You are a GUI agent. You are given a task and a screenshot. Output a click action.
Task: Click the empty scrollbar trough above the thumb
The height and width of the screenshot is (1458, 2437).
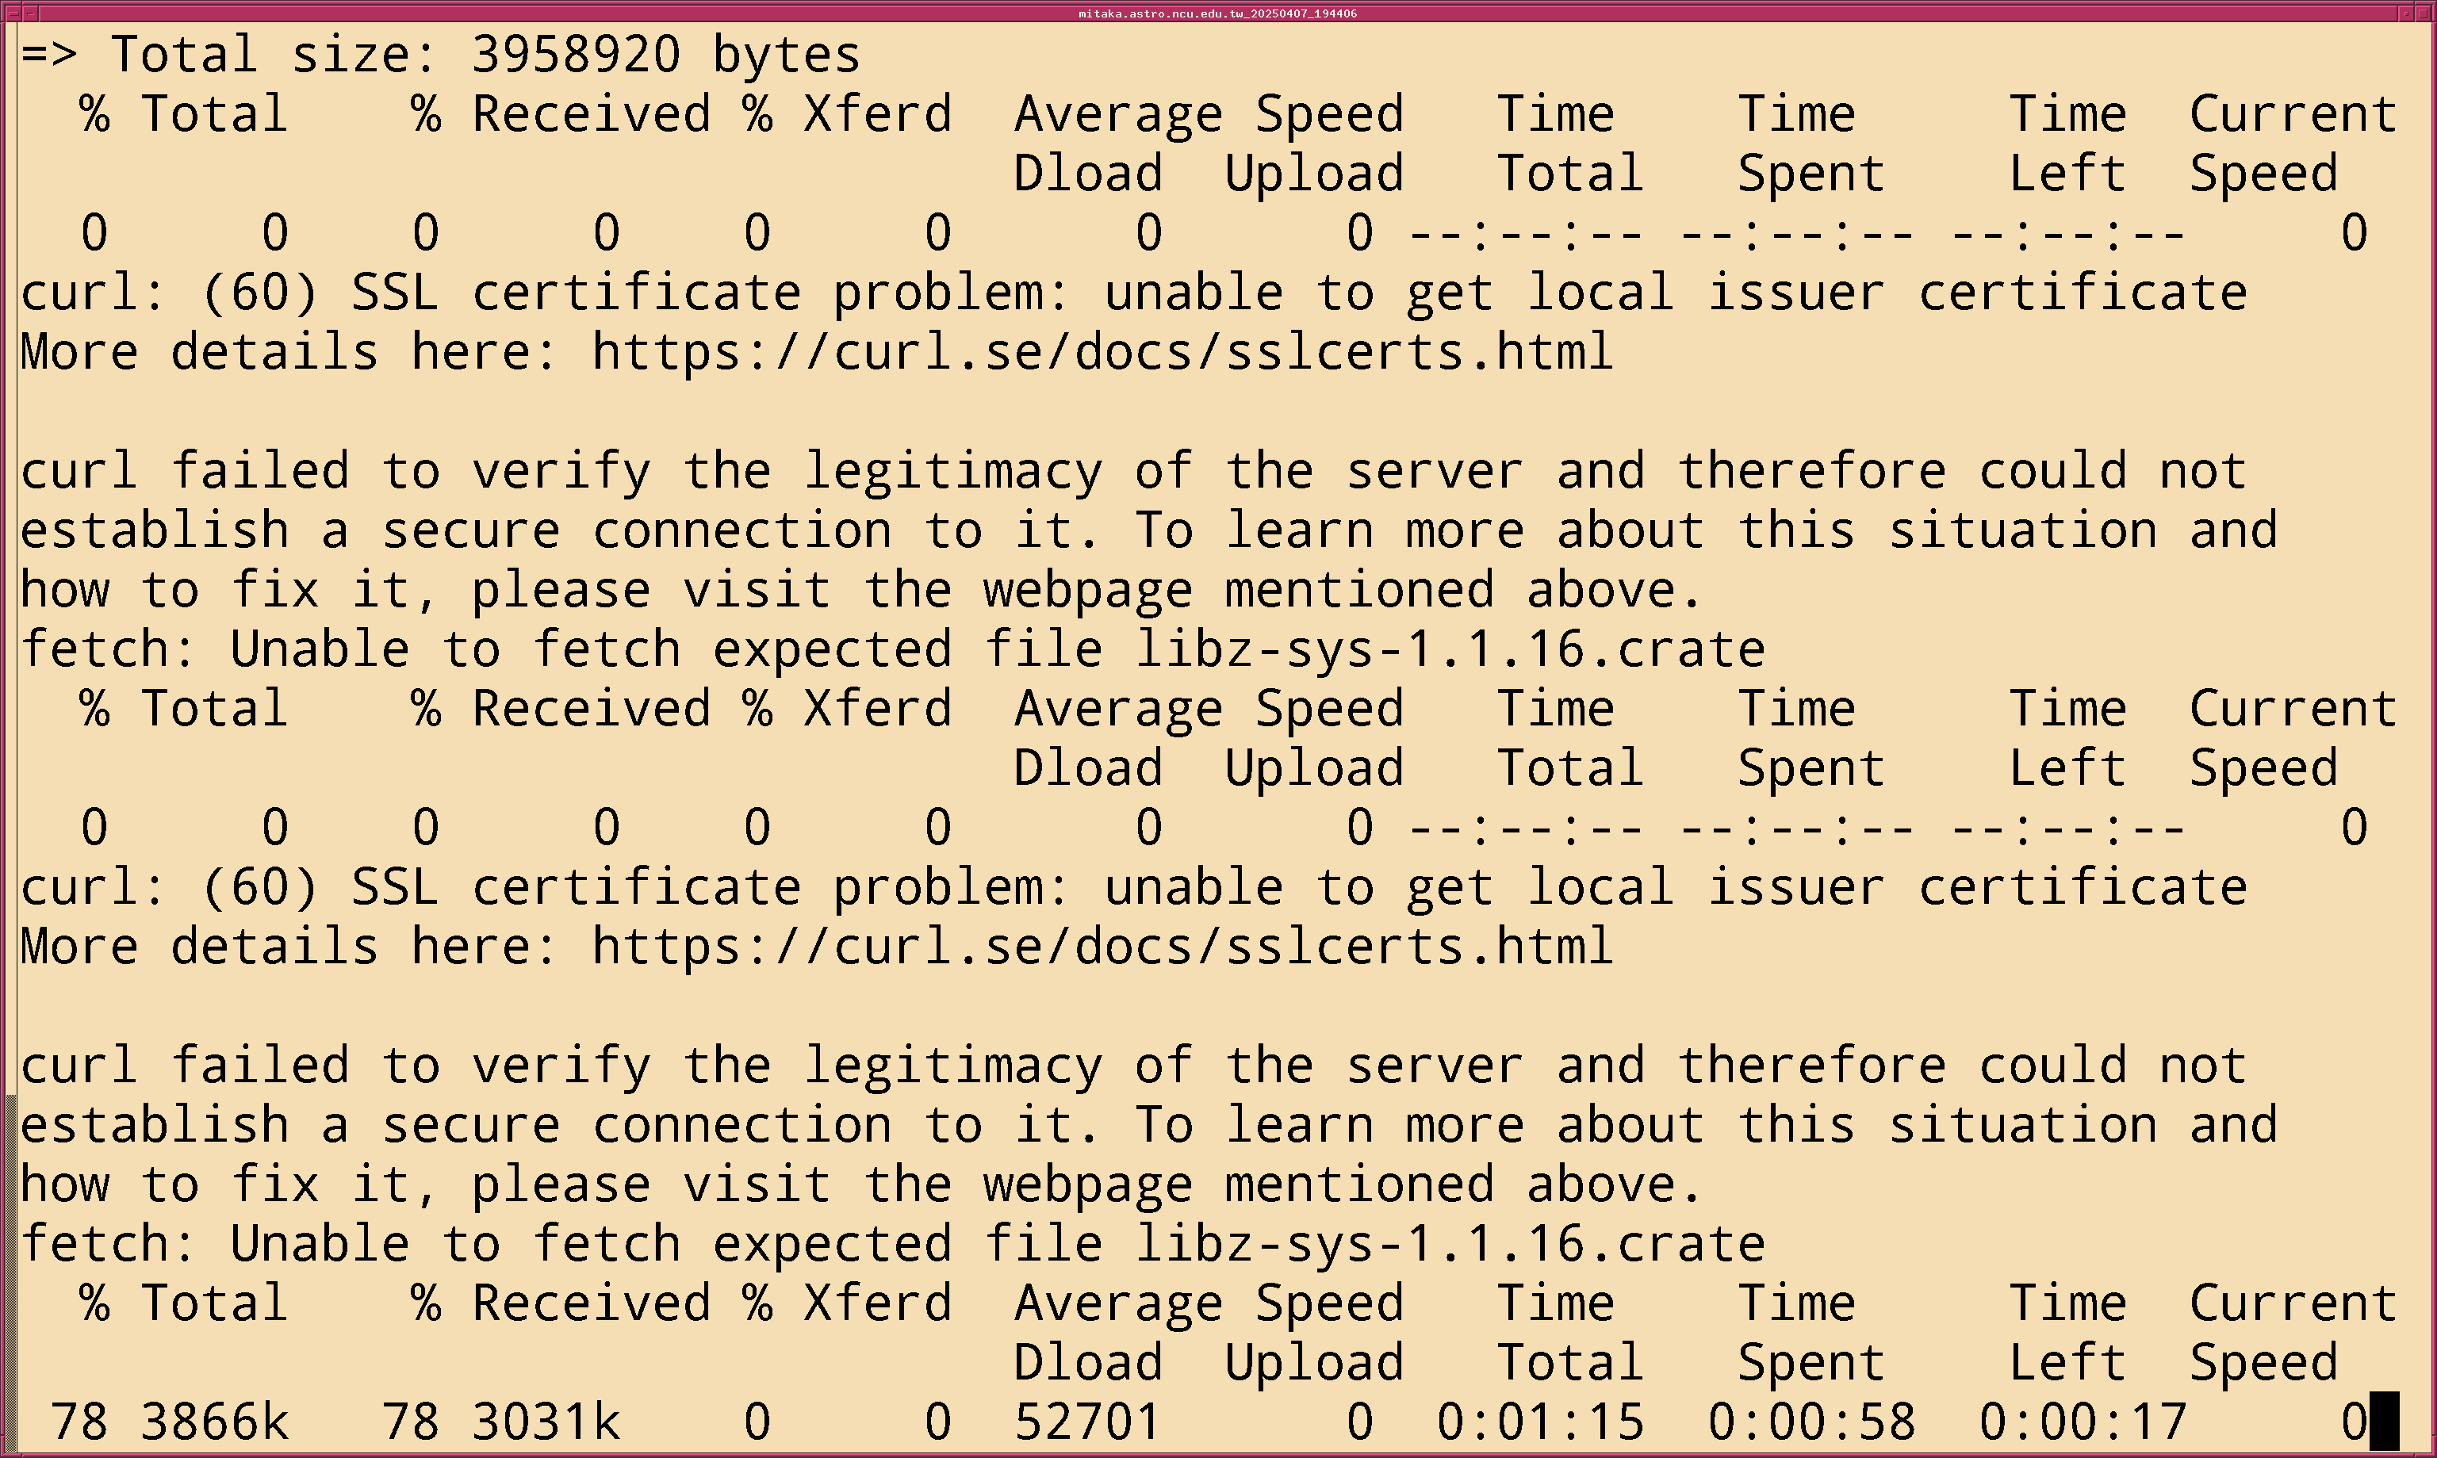coord(10,550)
